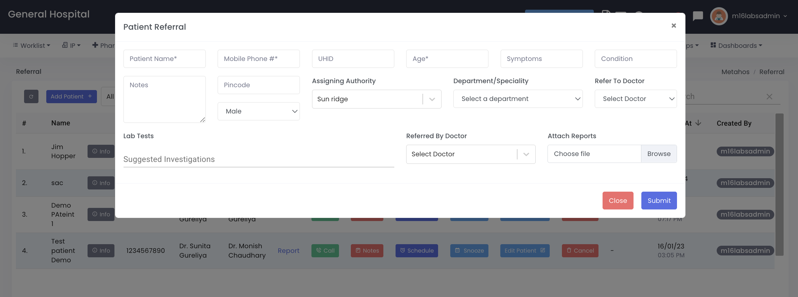Open the Dashboards menu

coord(736,46)
